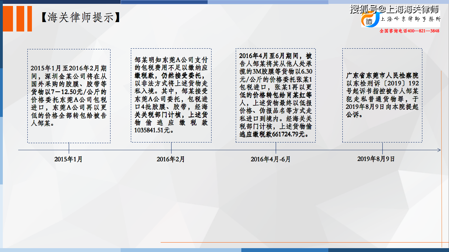The width and height of the screenshot is (449, 252).
Task: Click the 【海关律师提示】 slide title
Action: [80, 17]
